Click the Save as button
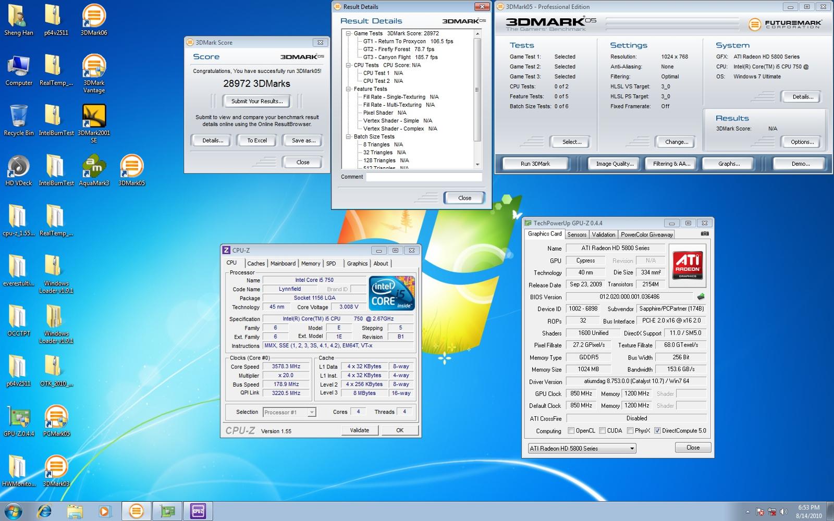Viewport: 834px width, 521px height. (303, 140)
